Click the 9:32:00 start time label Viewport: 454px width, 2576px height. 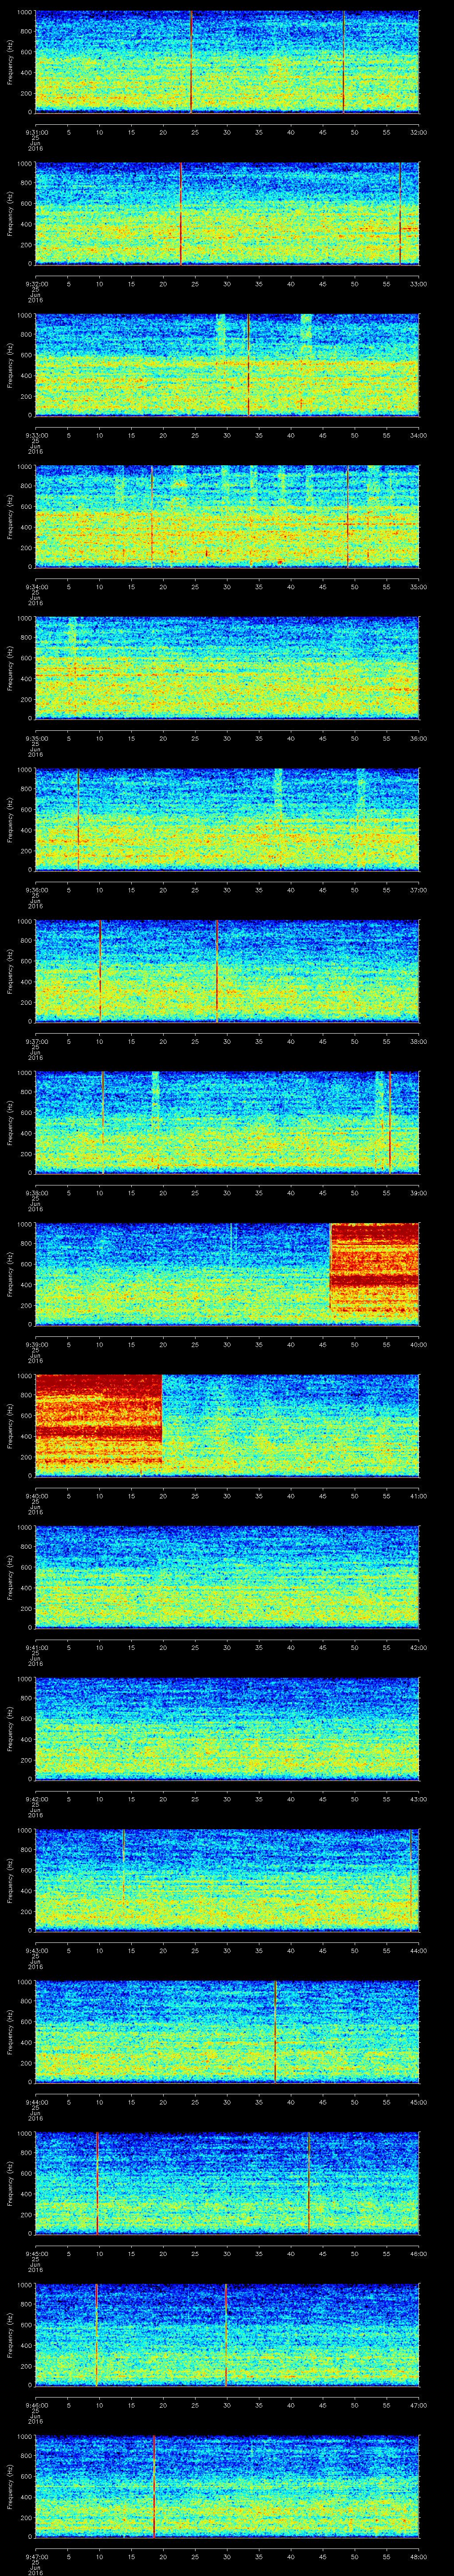pos(36,284)
